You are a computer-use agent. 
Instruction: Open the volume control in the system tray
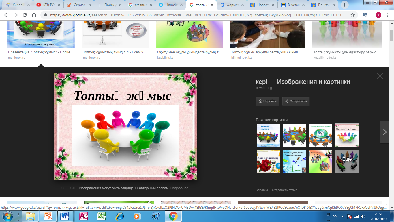[x=363, y=216]
